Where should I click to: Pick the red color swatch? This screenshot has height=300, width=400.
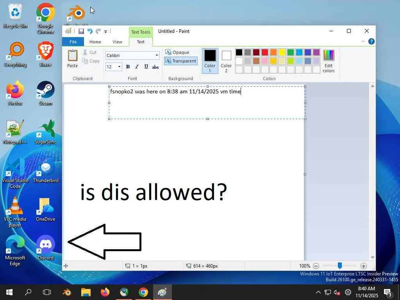[x=265, y=52]
